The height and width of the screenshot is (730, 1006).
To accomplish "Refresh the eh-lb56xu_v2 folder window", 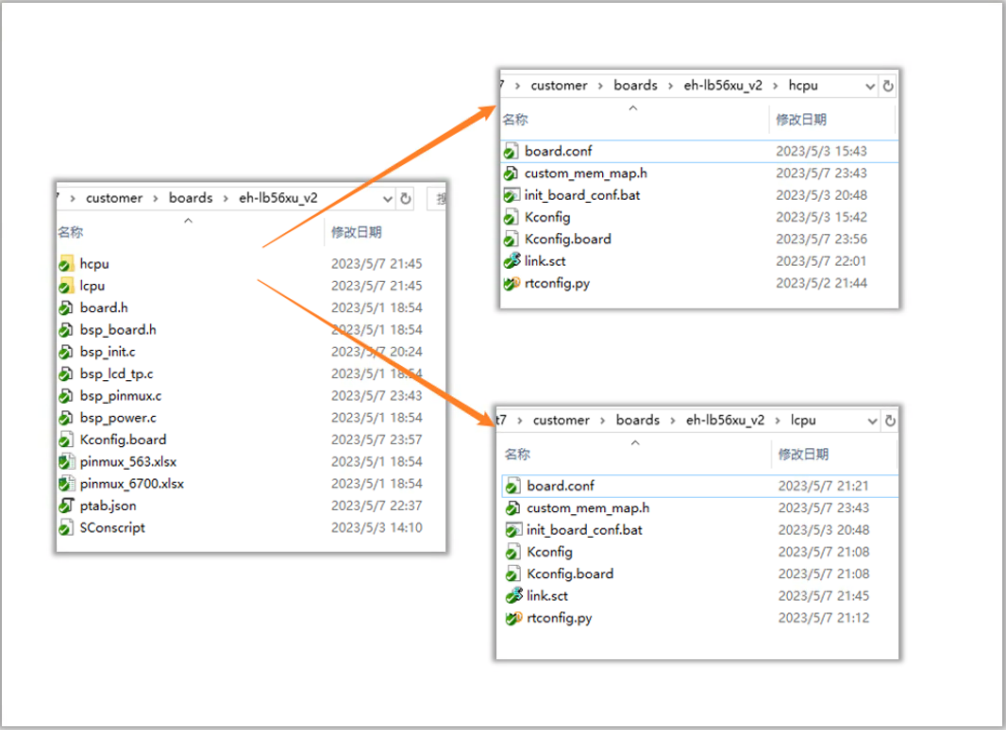I will click(x=406, y=199).
